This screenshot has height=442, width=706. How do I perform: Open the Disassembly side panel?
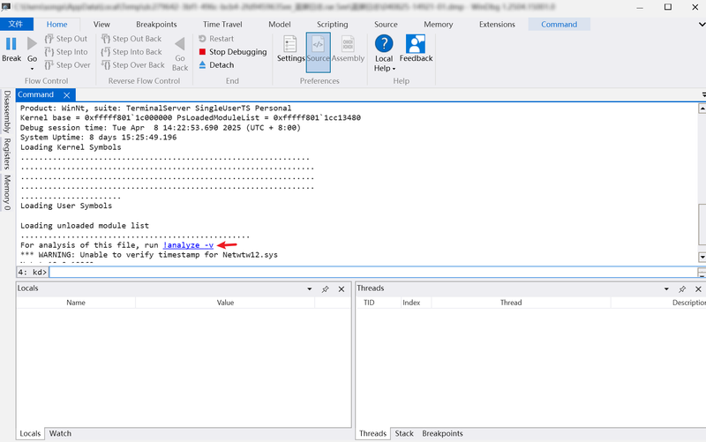[7, 112]
